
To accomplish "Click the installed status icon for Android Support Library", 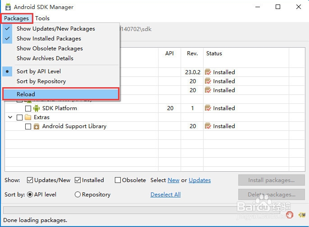I will tap(208, 126).
